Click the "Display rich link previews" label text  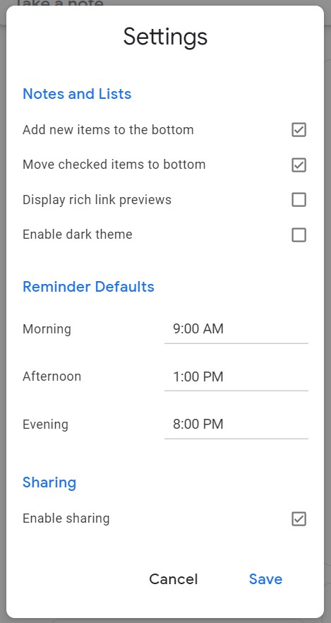click(x=97, y=199)
